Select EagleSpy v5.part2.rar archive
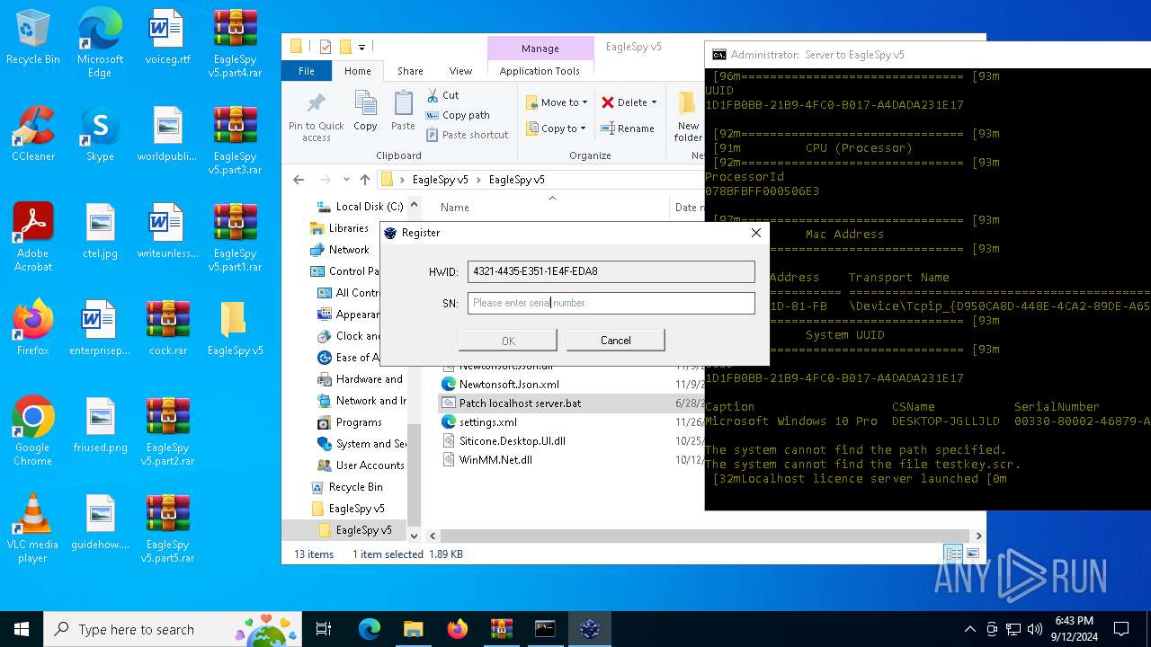The height and width of the screenshot is (647, 1151). pos(167,430)
